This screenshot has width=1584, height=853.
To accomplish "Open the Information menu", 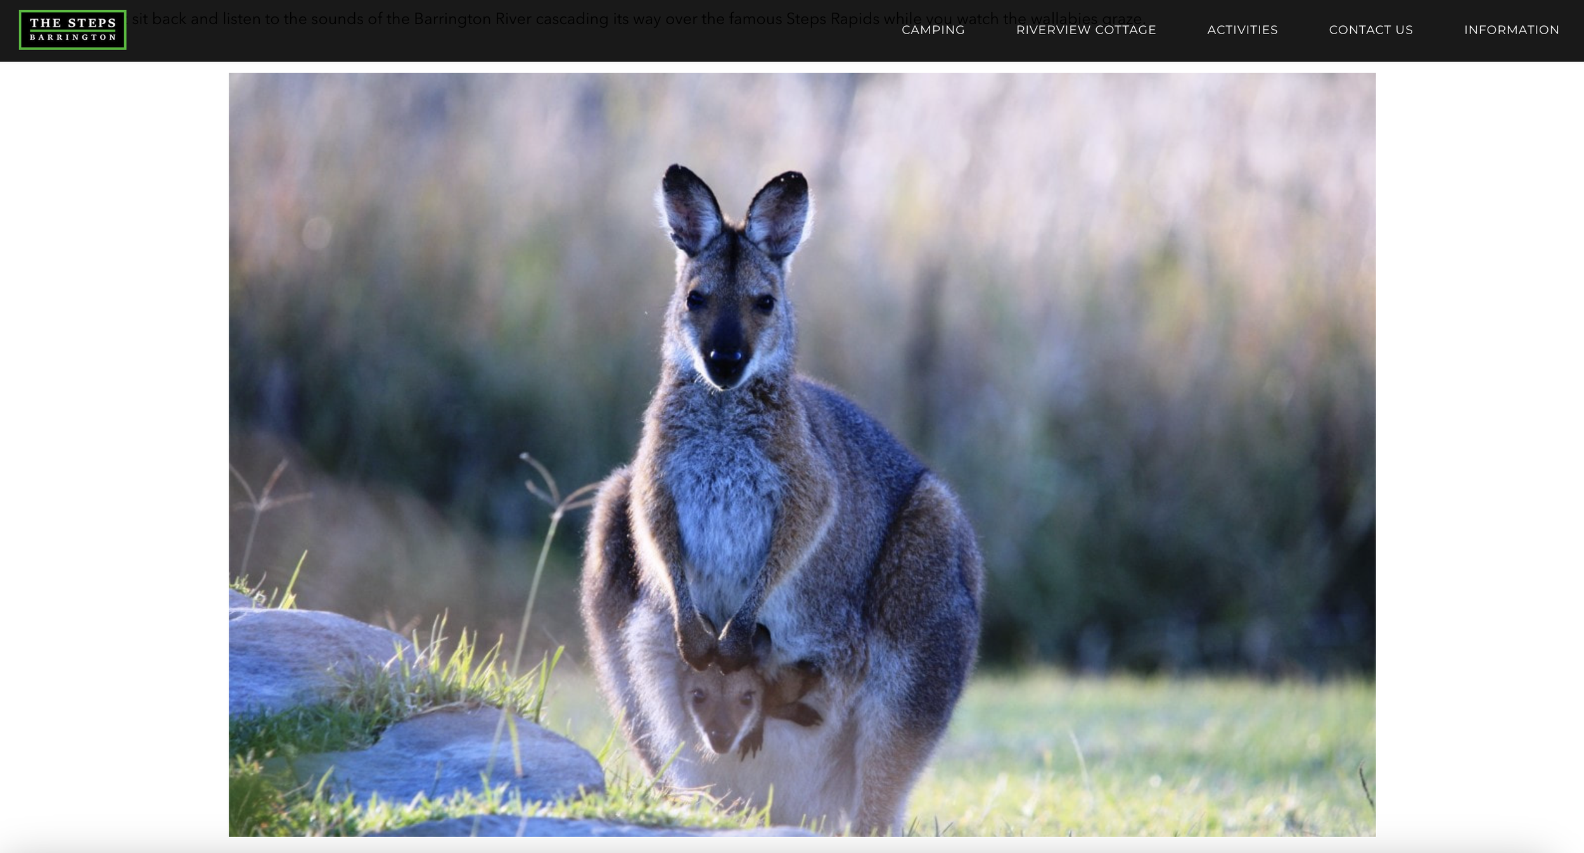I will (1511, 30).
